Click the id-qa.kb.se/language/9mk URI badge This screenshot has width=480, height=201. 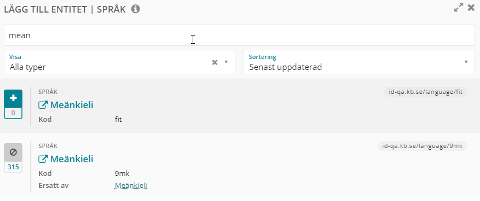(x=423, y=146)
